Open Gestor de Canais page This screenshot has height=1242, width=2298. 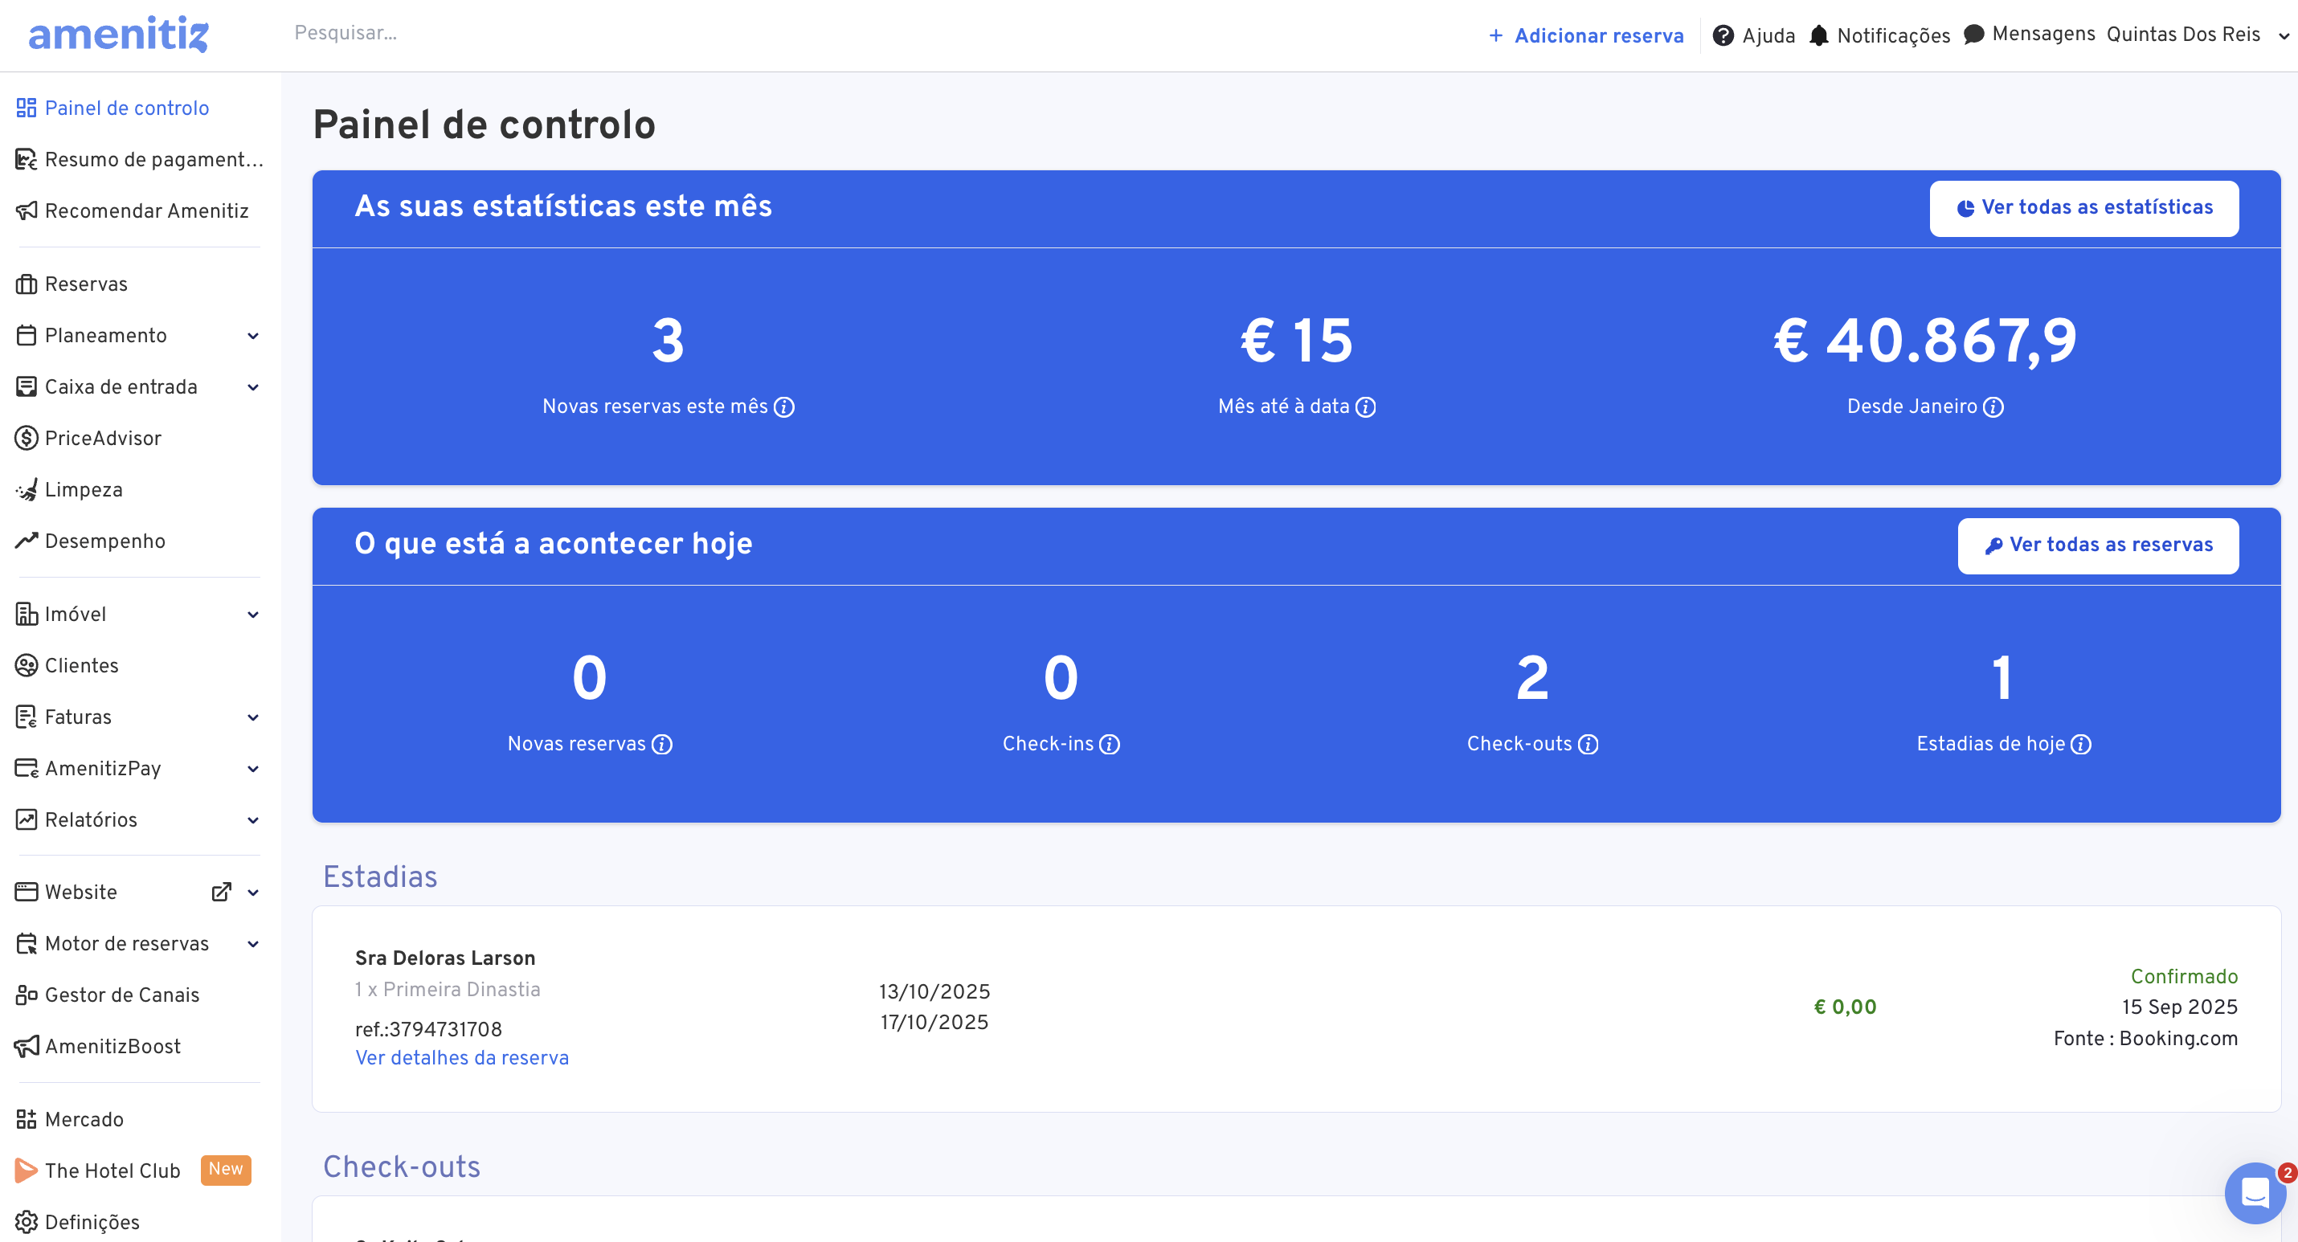pos(121,995)
